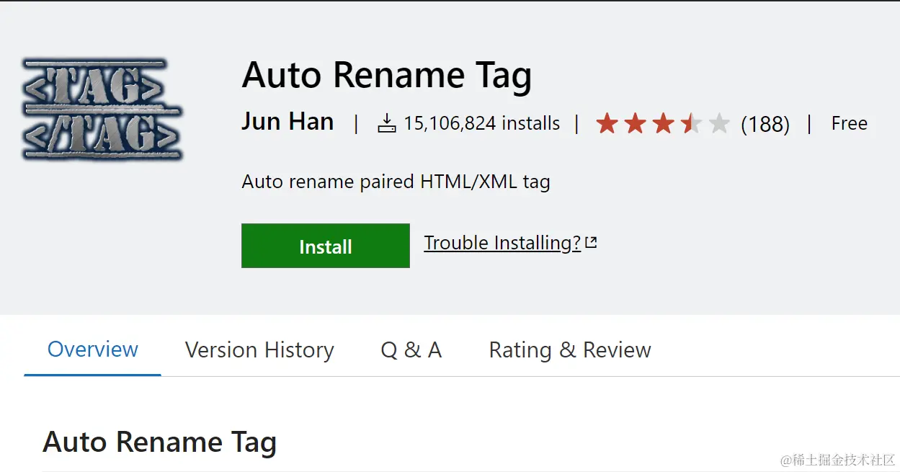Click the top Auto Rename Tag title

click(386, 75)
